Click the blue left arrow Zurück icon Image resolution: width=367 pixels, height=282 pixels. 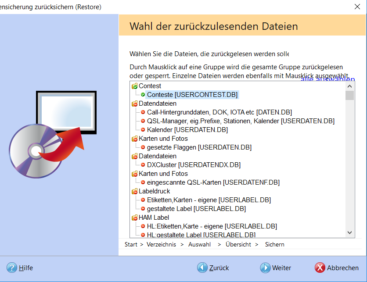tap(202, 268)
